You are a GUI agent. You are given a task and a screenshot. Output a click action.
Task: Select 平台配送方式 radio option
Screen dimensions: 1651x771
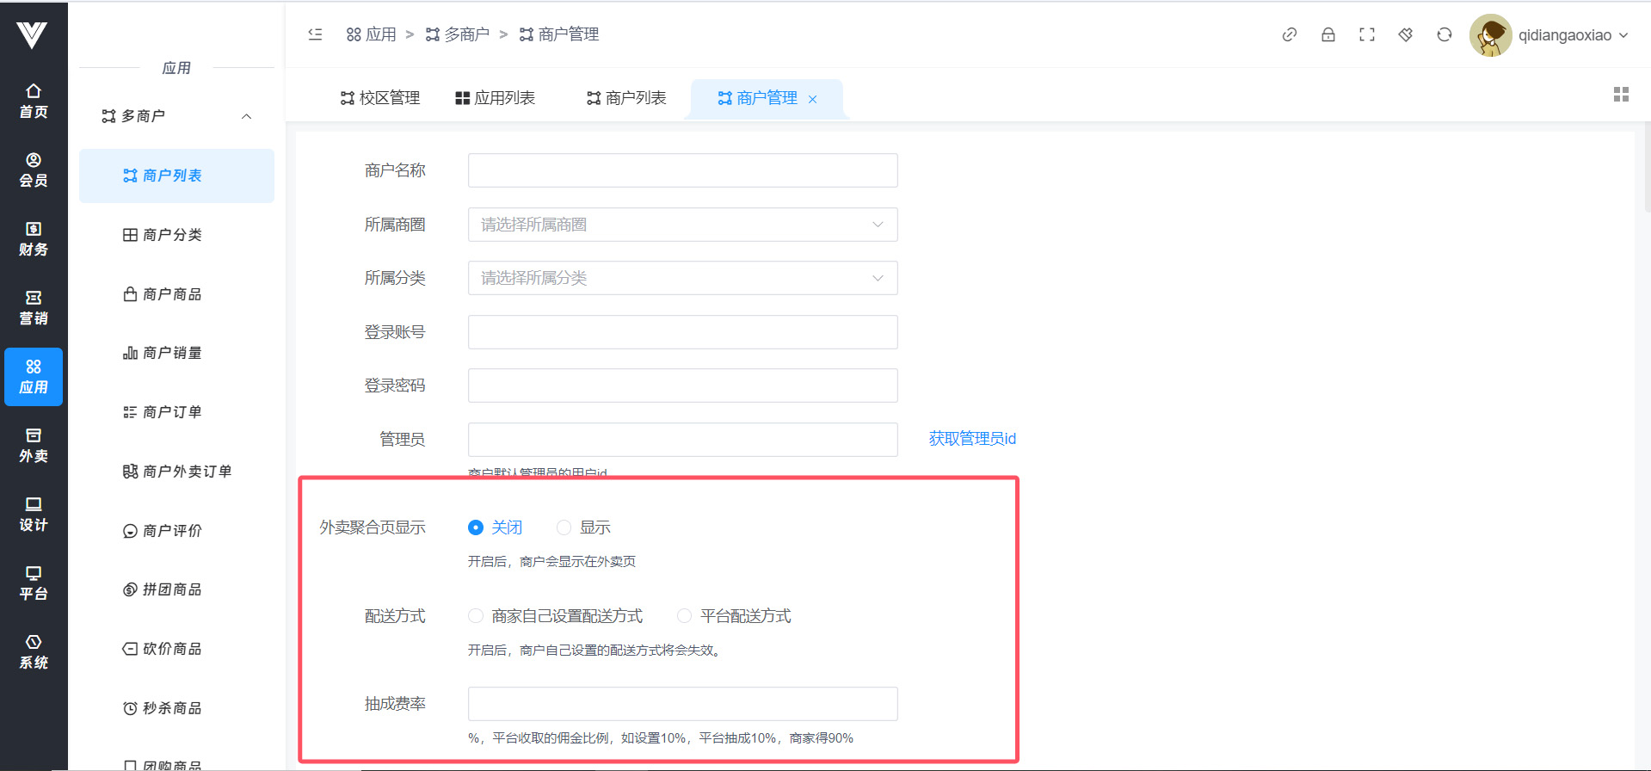[x=685, y=616]
